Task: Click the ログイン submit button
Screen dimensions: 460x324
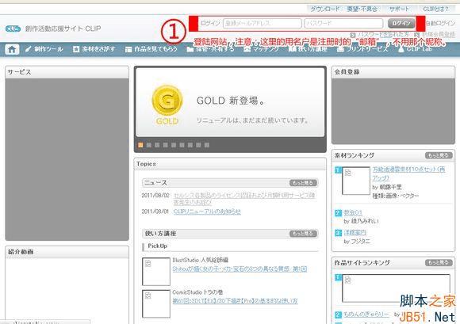Action: point(401,23)
